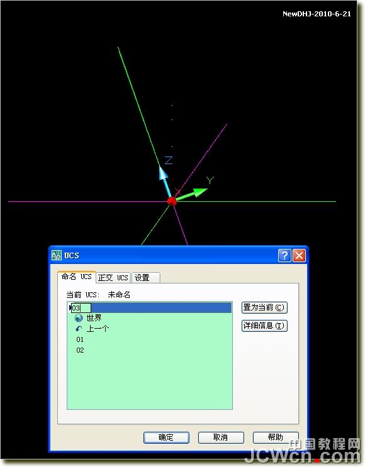
Task: Select the 02 UCS entry
Action: point(80,350)
